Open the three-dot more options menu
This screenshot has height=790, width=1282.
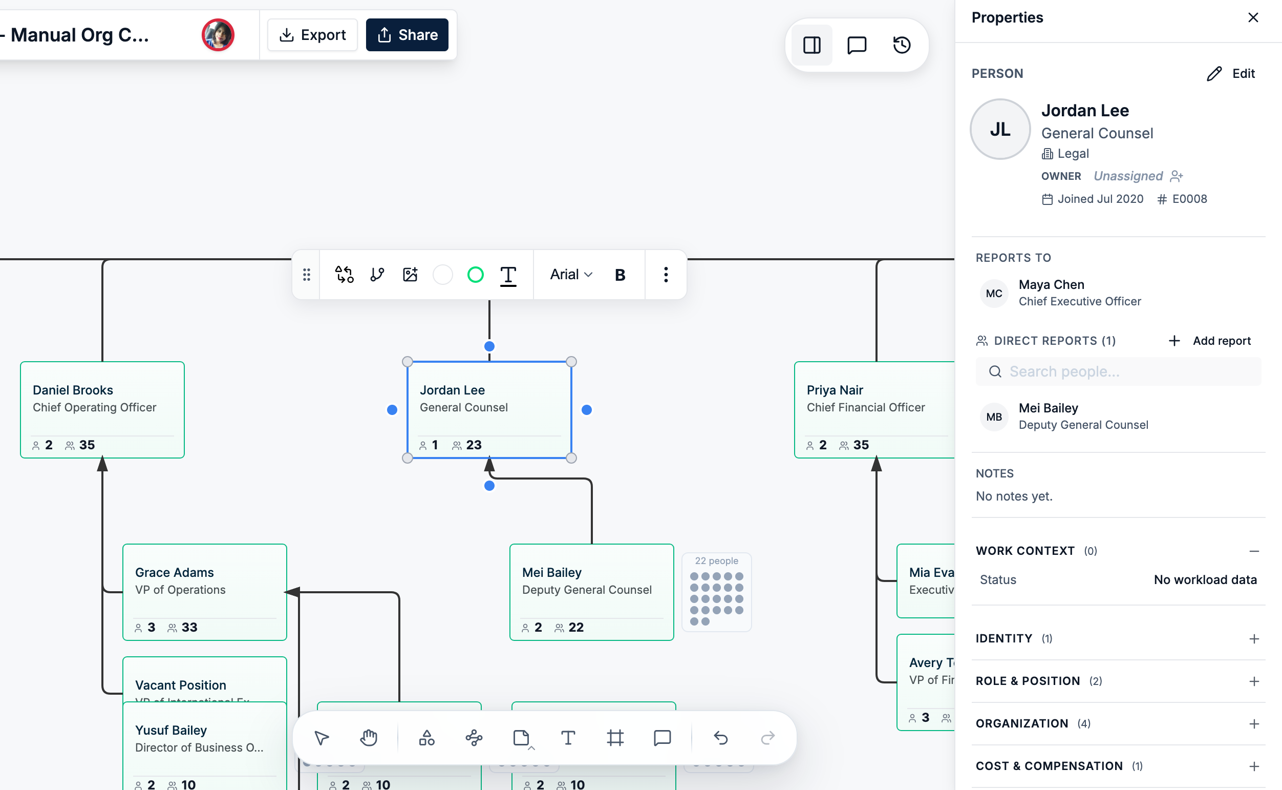[x=666, y=274]
